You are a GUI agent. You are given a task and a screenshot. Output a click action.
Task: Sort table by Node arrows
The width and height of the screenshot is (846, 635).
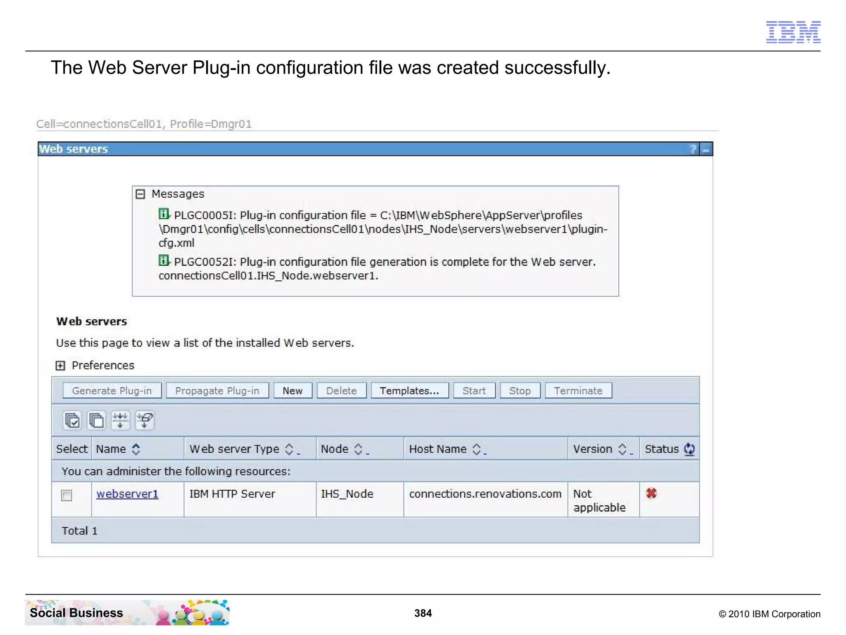click(x=358, y=449)
